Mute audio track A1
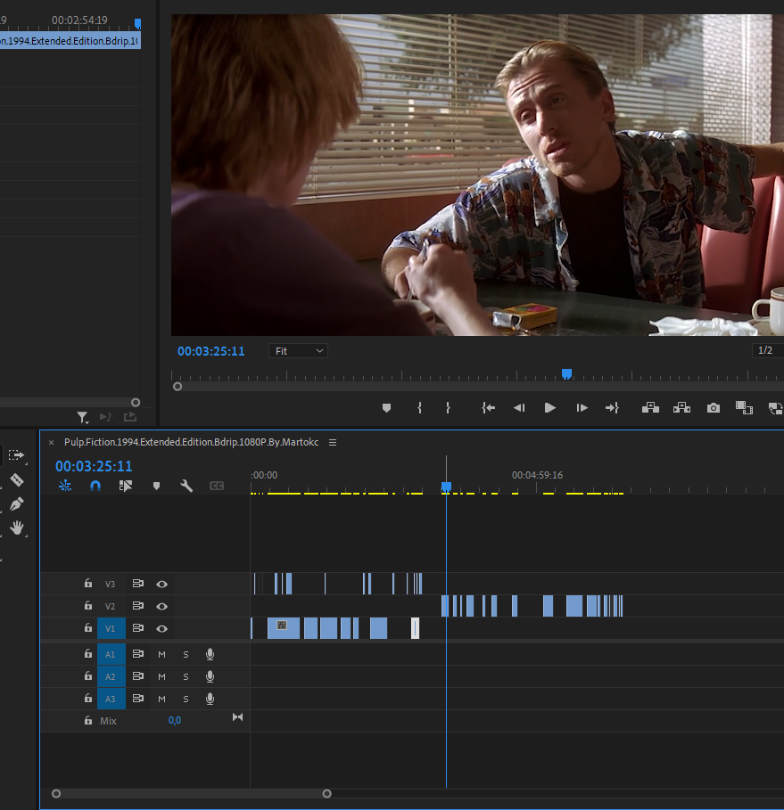784x810 pixels. click(161, 655)
